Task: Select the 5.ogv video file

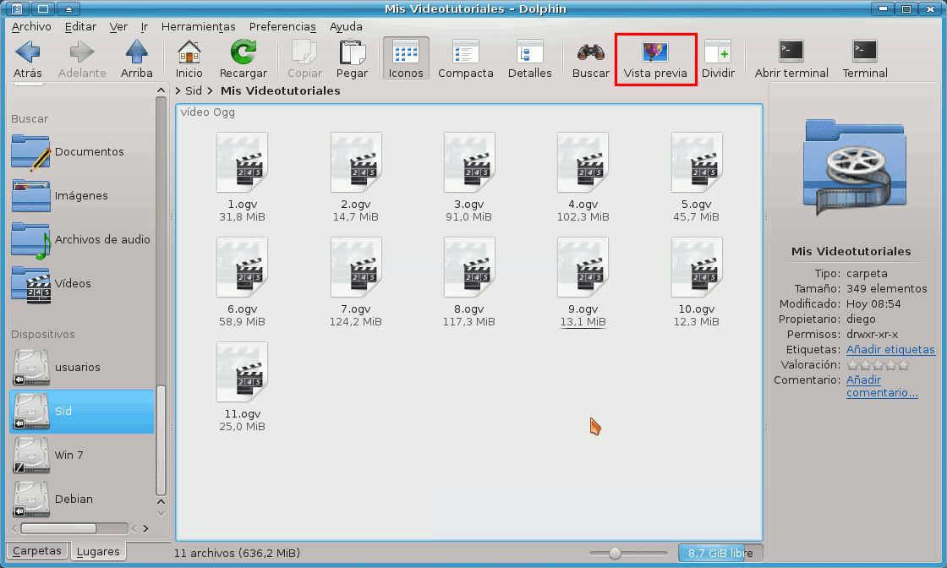Action: click(x=697, y=177)
